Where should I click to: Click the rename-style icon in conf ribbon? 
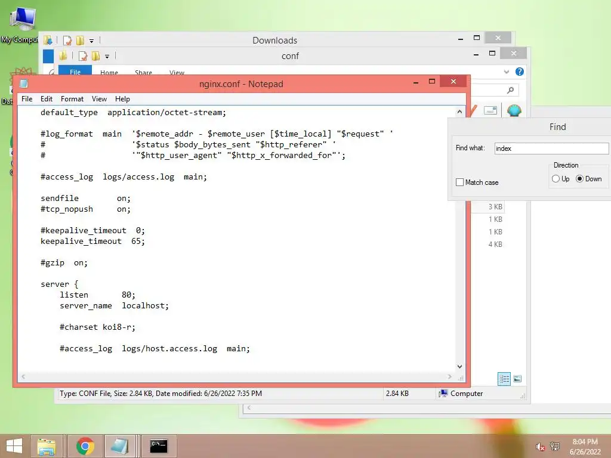490,110
